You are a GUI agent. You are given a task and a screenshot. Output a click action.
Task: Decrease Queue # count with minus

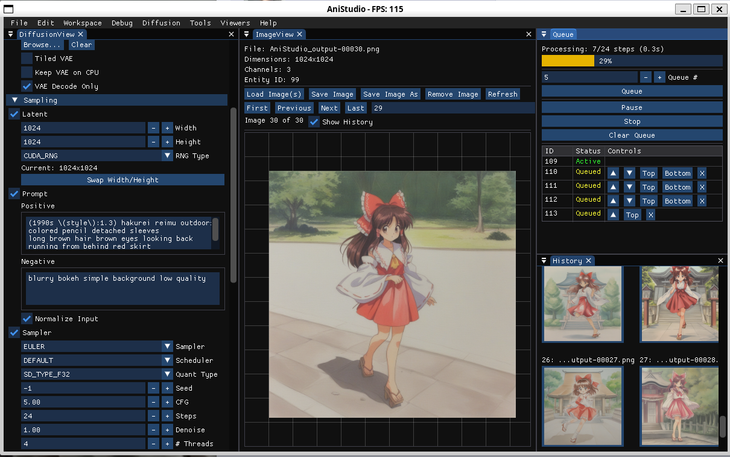click(646, 77)
